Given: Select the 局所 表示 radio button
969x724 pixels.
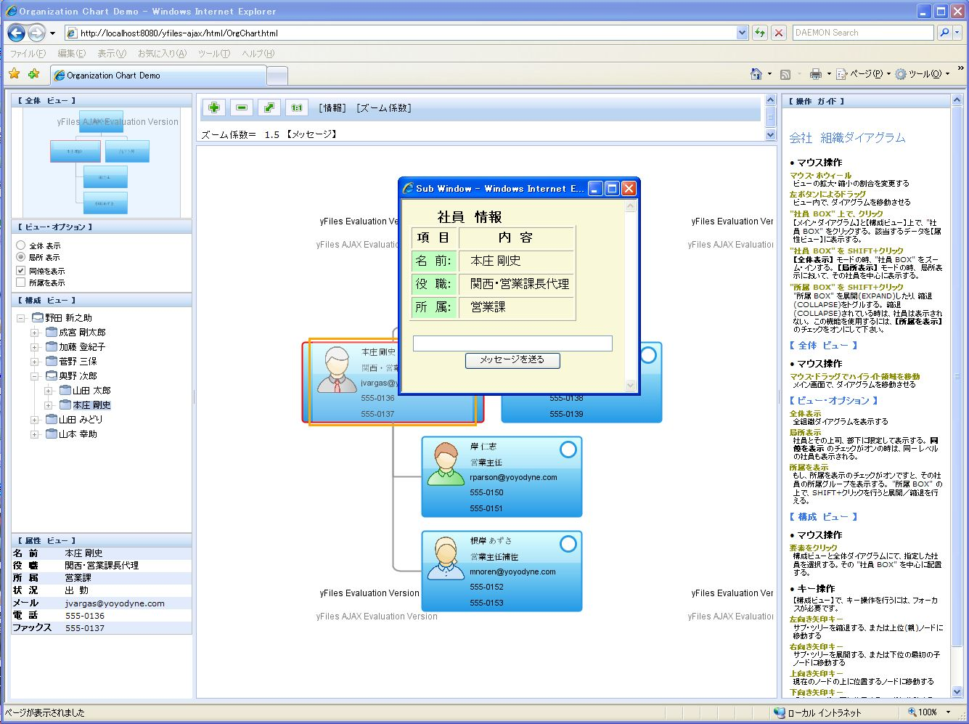Looking at the screenshot, I should [x=21, y=257].
